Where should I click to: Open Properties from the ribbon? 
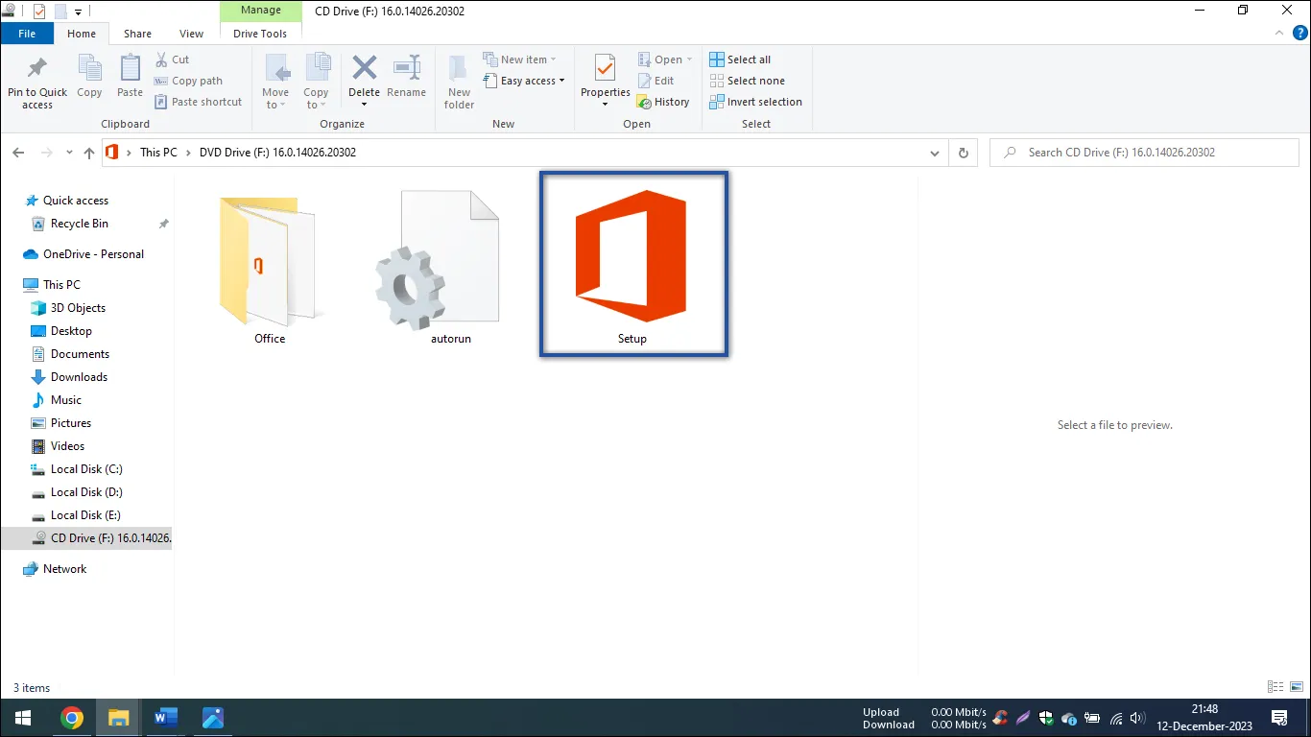(605, 70)
